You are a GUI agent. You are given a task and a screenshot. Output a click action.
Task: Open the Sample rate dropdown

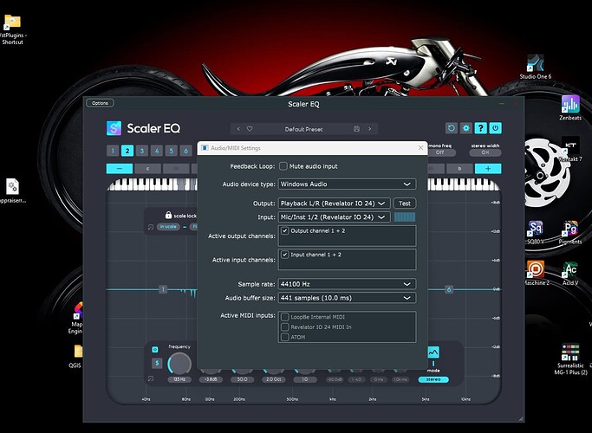[347, 284]
